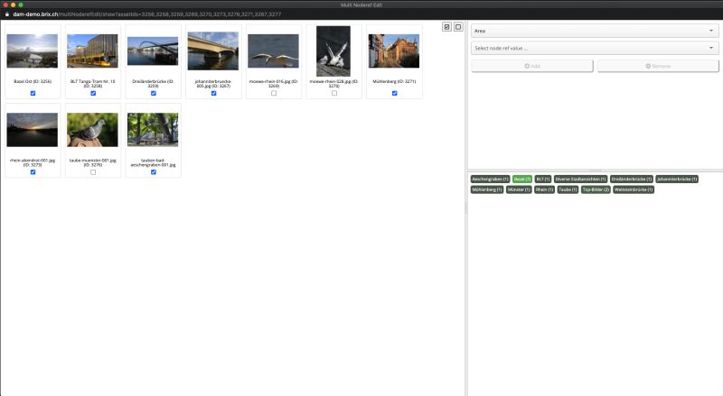Select the Wettsteinbrücke (1) tag
This screenshot has width=723, height=396.
634,189
